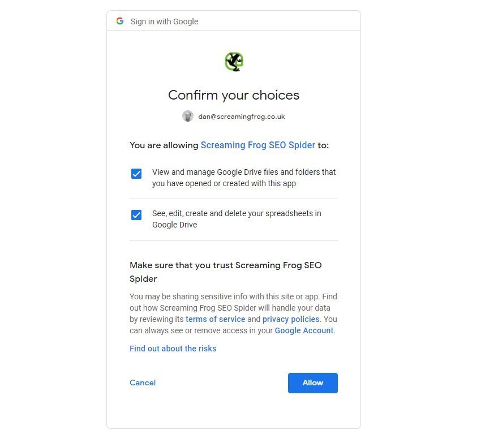Click the sensitive info warning paragraph

coord(233,308)
